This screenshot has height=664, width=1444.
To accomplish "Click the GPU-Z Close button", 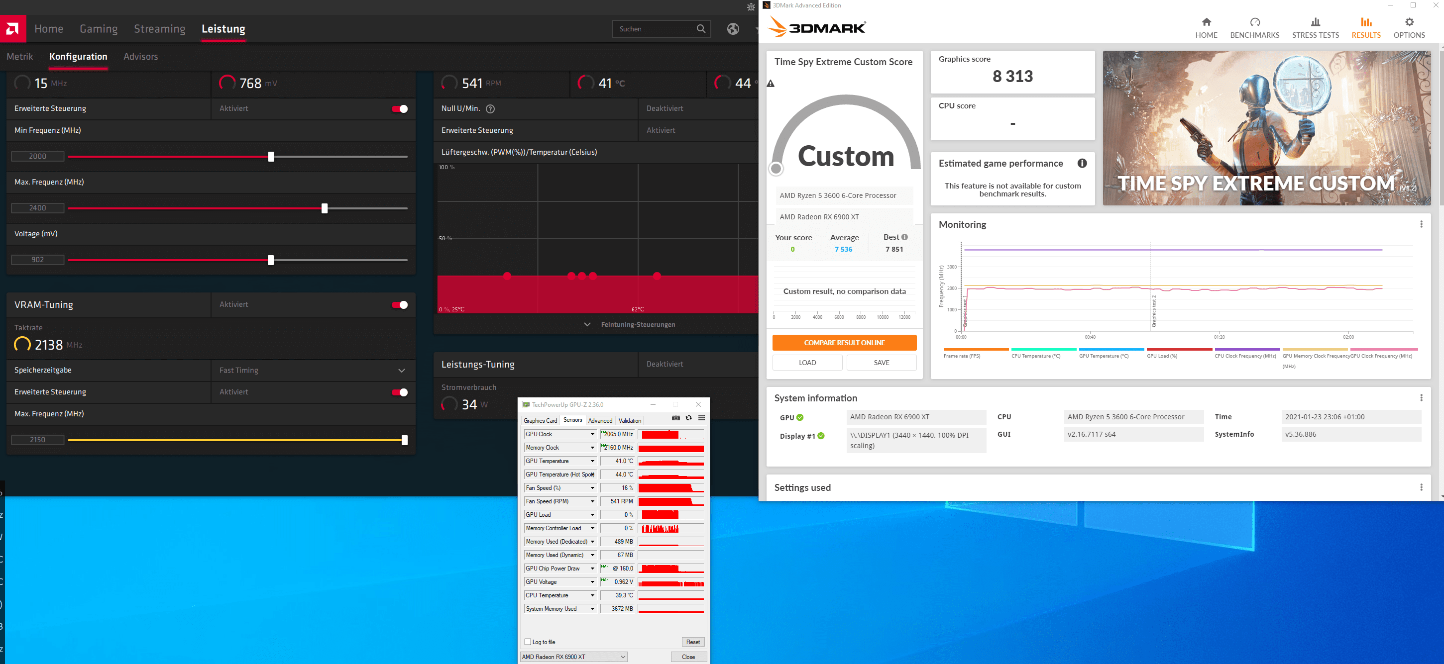I will pyautogui.click(x=688, y=657).
